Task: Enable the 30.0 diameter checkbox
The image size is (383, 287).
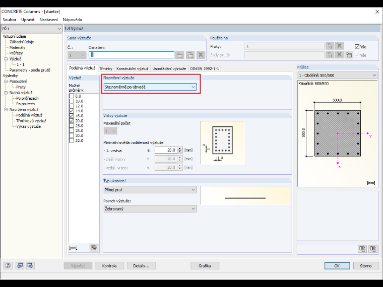Action: tap(72, 135)
